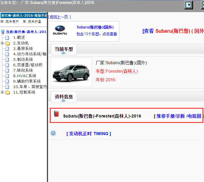Open the 2.发动机 section
The image size is (204, 182).
pos(21,43)
